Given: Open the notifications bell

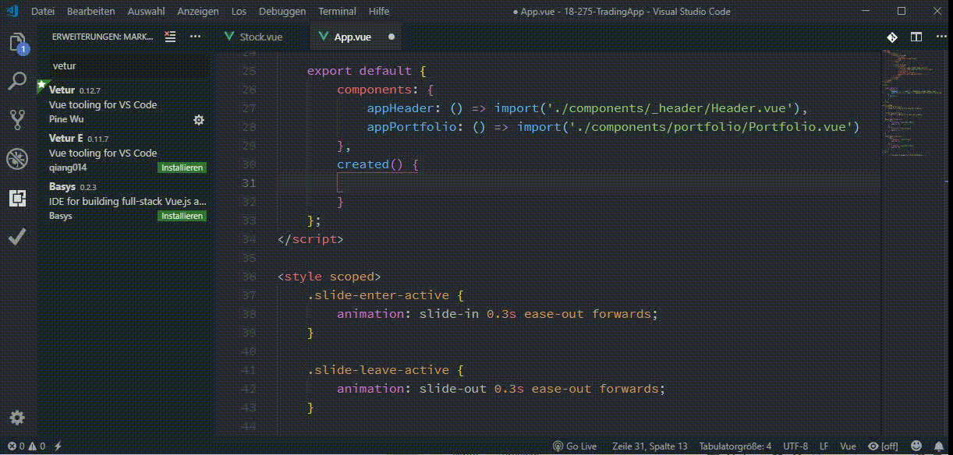Looking at the screenshot, I should (938, 446).
